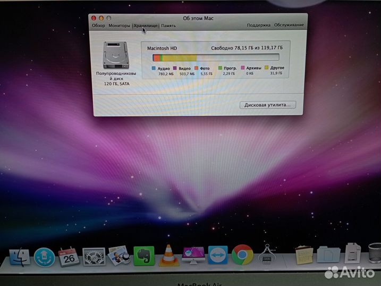This screenshot has width=381, height=286.
Task: Click the 120 ГБ, SATA disk label
Action: click(x=116, y=84)
